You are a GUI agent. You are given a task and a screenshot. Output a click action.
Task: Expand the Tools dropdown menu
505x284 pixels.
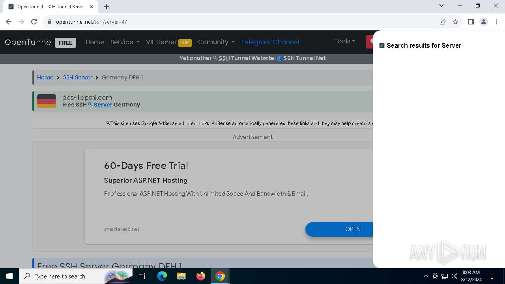[344, 41]
